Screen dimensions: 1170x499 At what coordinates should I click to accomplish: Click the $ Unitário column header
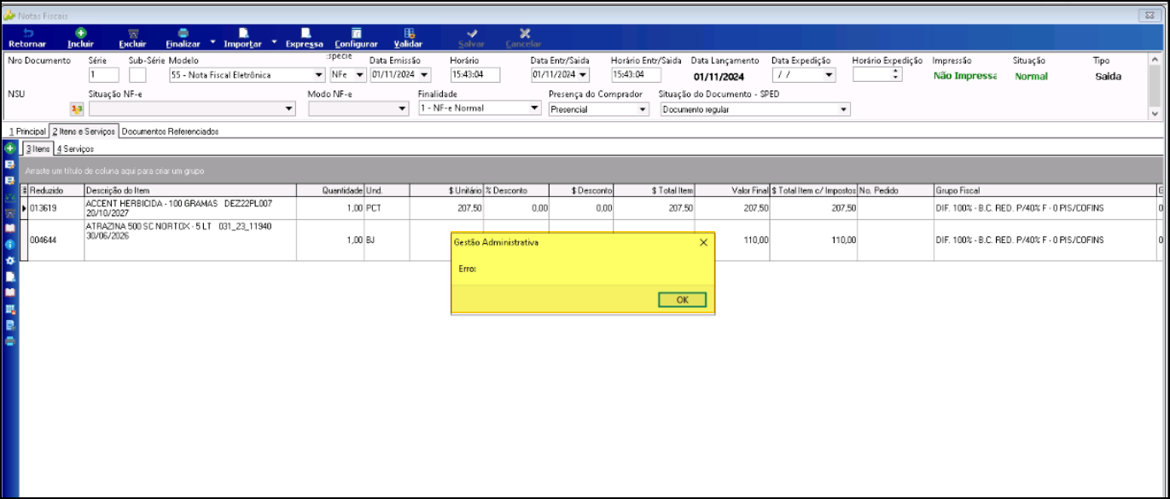click(x=446, y=190)
